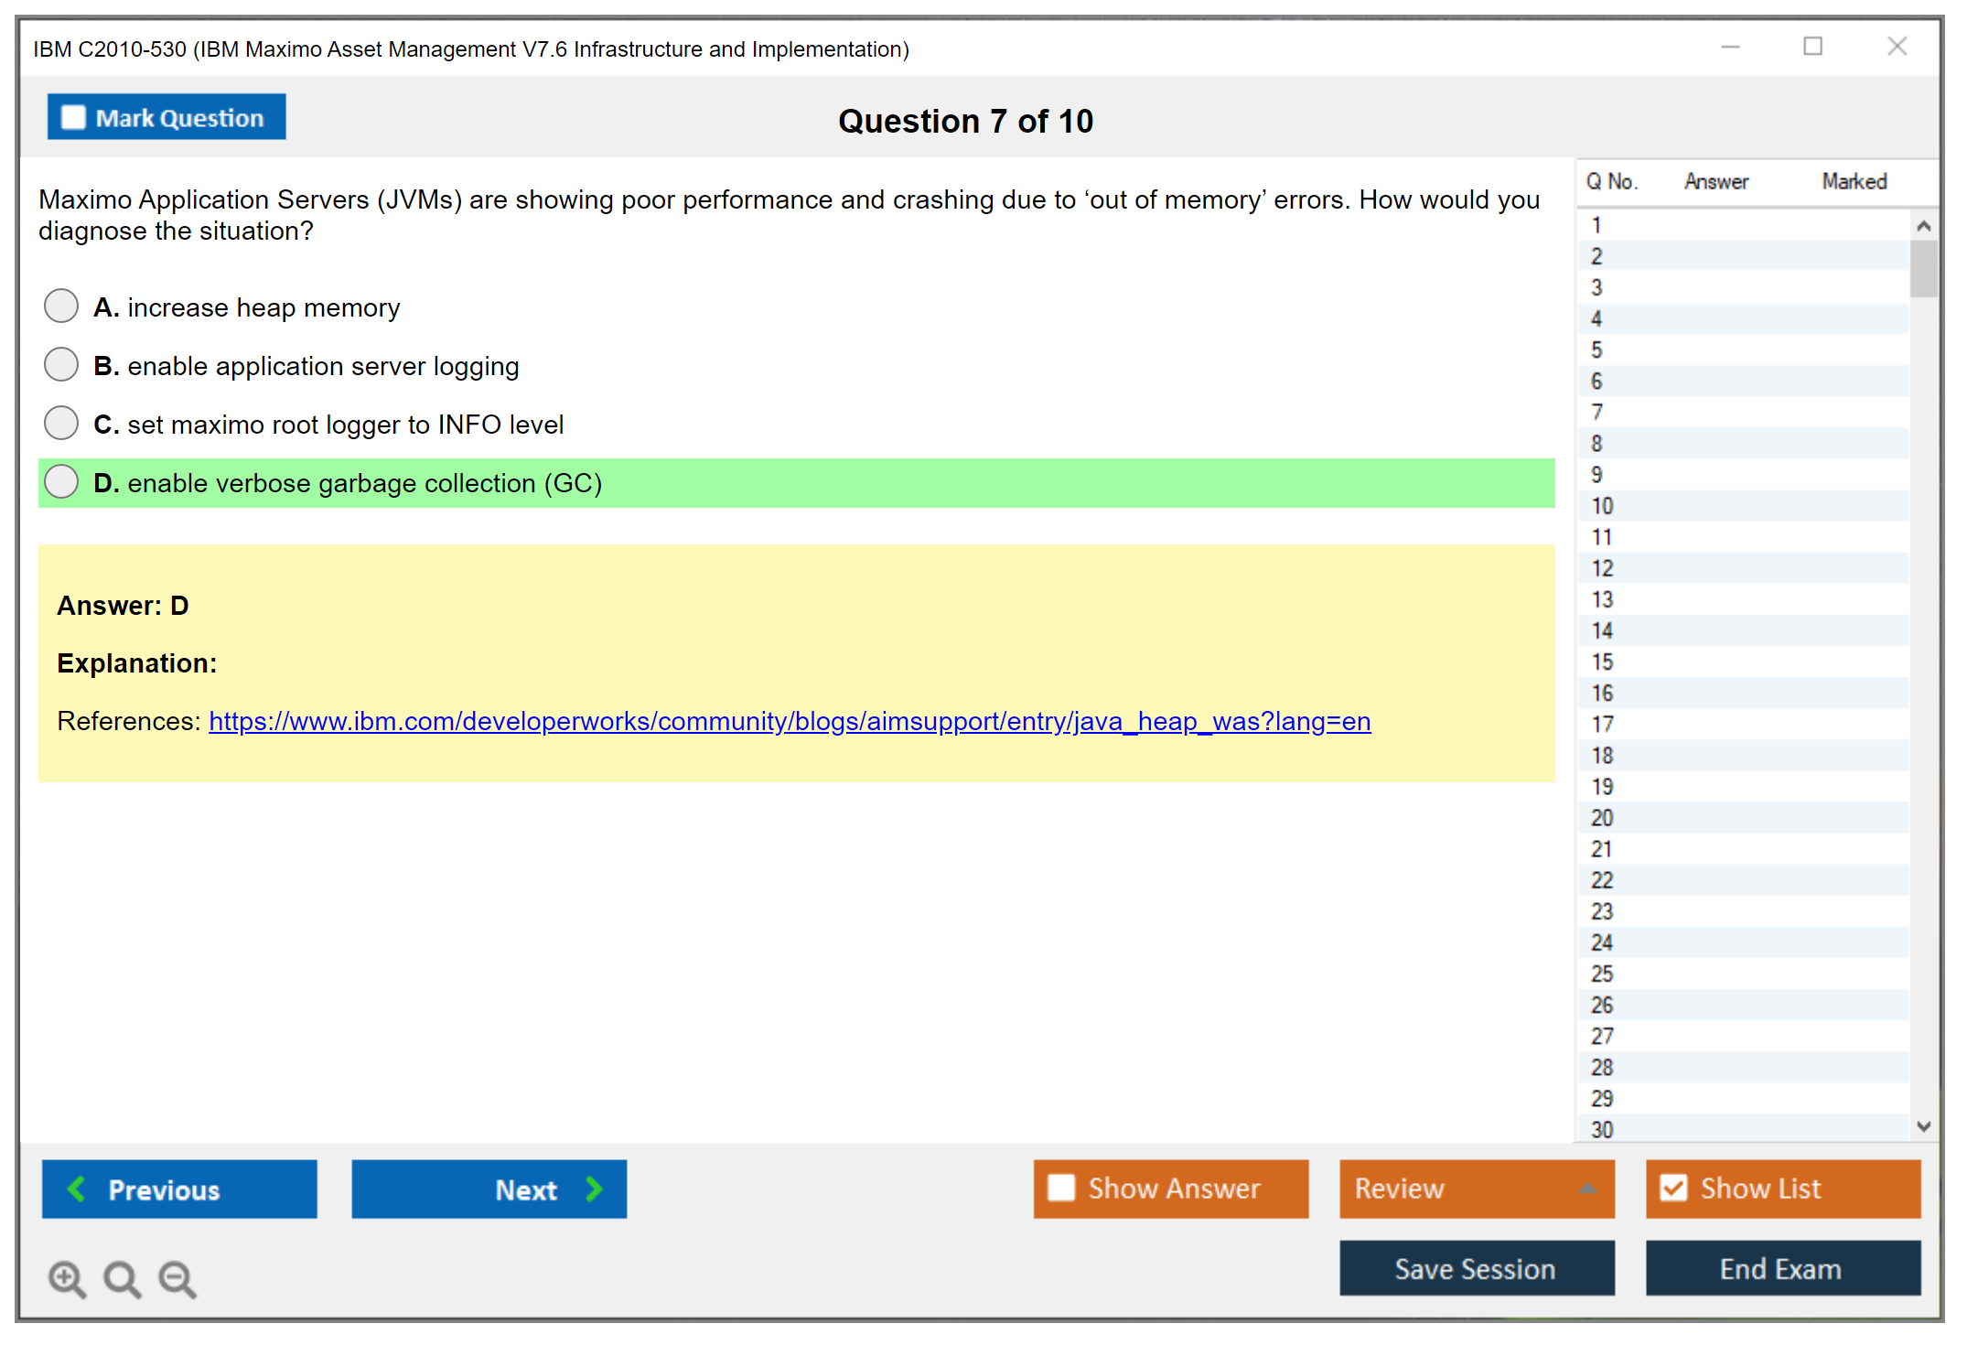Tick the Mark Question checkbox
The width and height of the screenshot is (1967, 1345).
[73, 118]
